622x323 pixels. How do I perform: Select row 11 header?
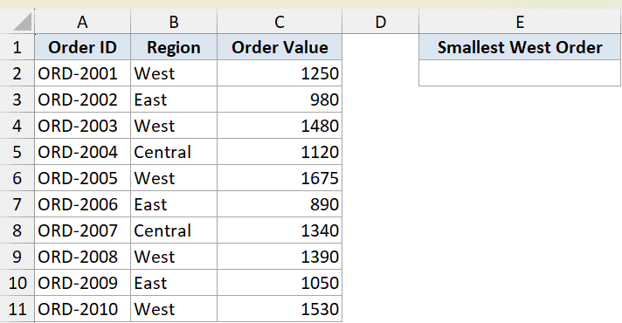click(17, 309)
